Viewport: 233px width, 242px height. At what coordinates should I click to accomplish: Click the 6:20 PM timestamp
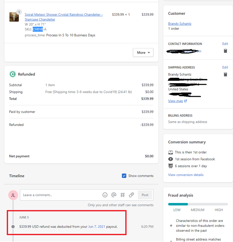(x=147, y=227)
